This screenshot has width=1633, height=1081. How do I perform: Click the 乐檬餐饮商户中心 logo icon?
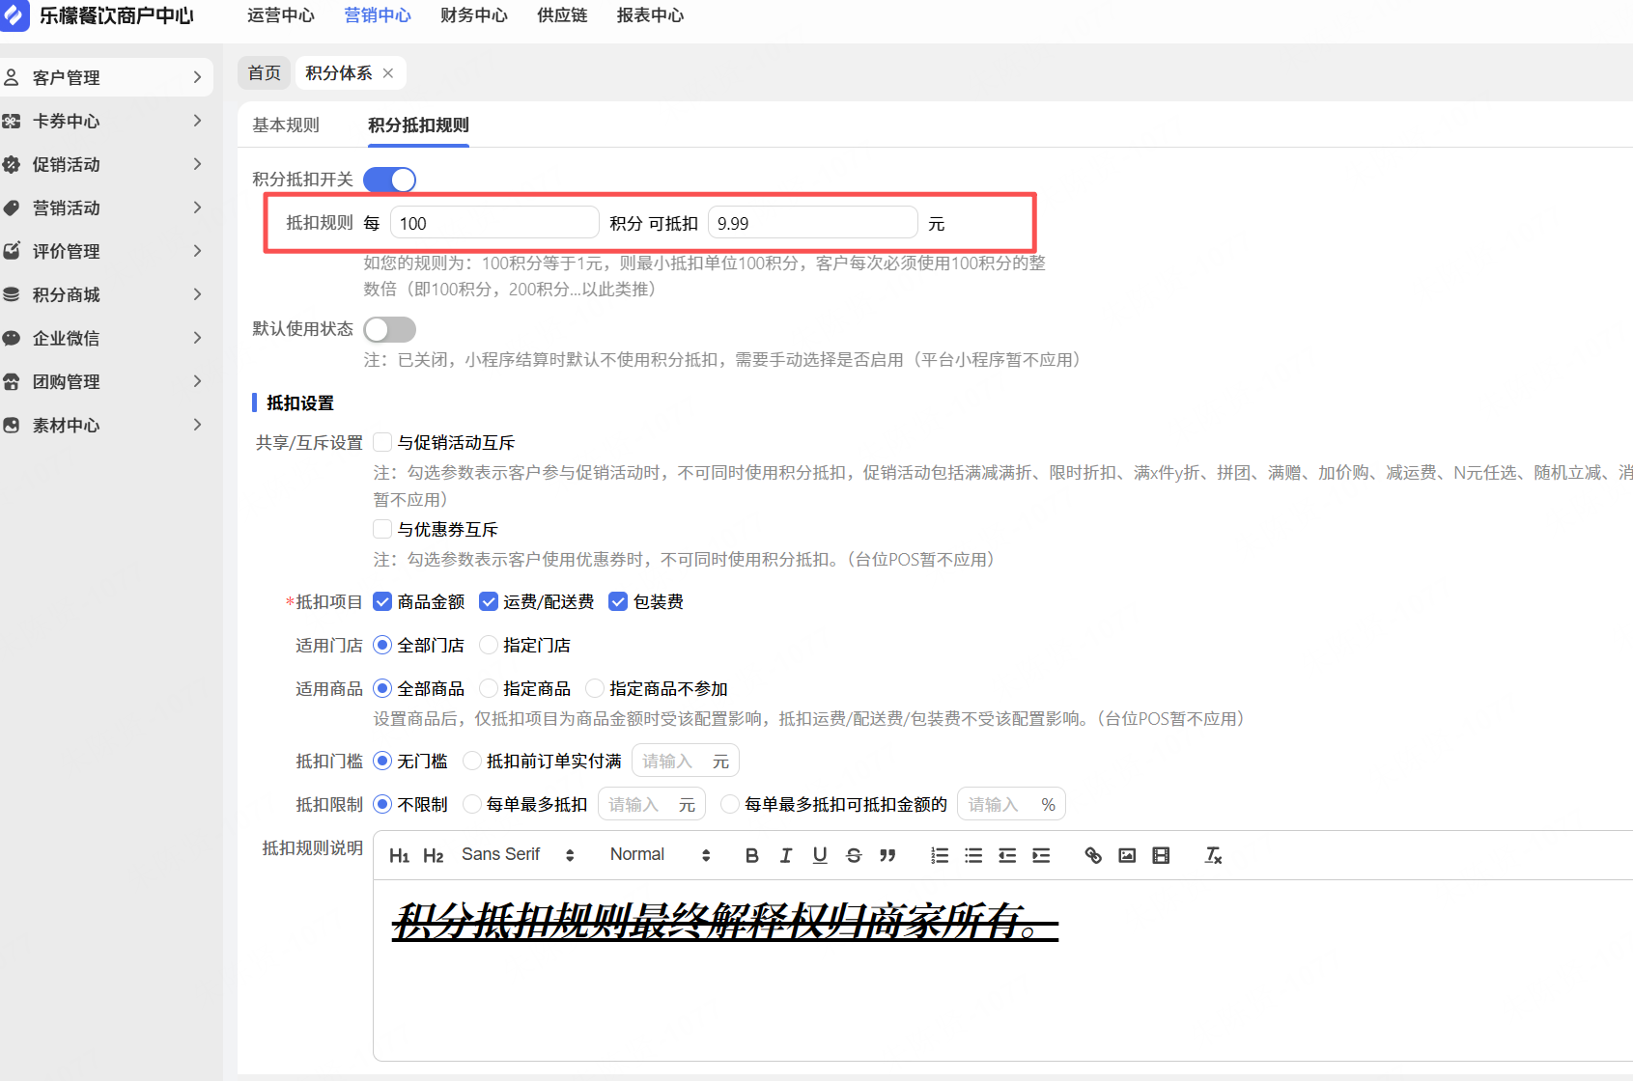pyautogui.click(x=14, y=15)
